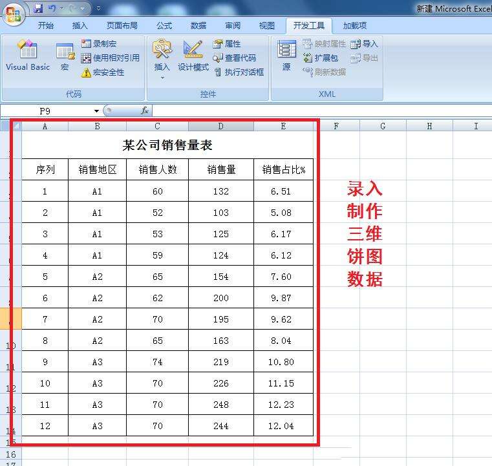This screenshot has width=492, height=466.
Task: Select cell with value 12.04
Action: (283, 425)
